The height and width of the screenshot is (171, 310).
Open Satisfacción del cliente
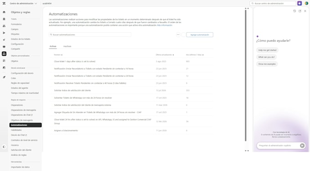tap(21, 150)
